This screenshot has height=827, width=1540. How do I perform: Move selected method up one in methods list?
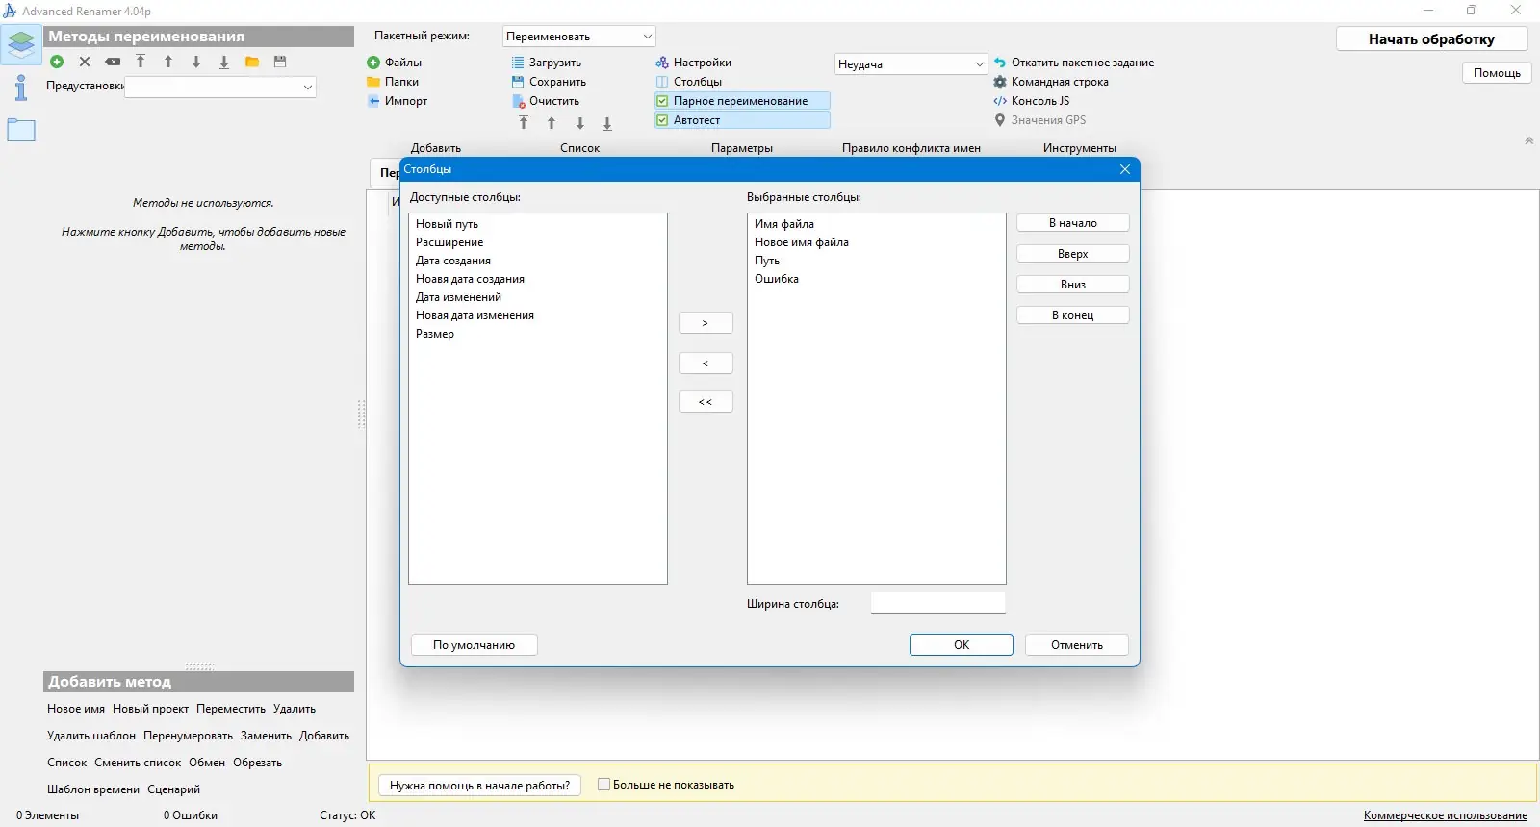168,62
